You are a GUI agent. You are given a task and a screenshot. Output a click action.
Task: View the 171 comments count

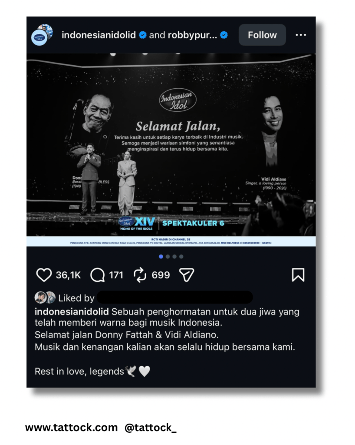(116, 275)
